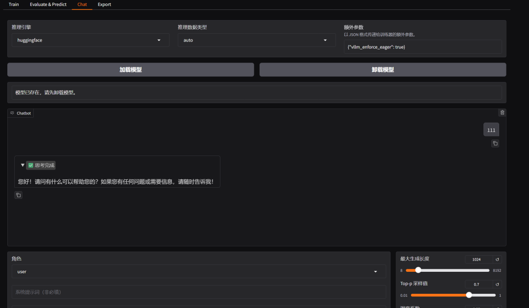Viewport: 529px width, 308px height.
Task: Click the 卸载模型 button
Action: tap(383, 70)
